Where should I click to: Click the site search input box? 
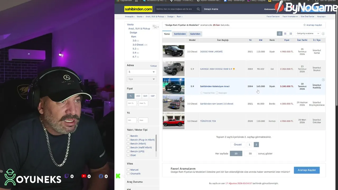(176, 9)
